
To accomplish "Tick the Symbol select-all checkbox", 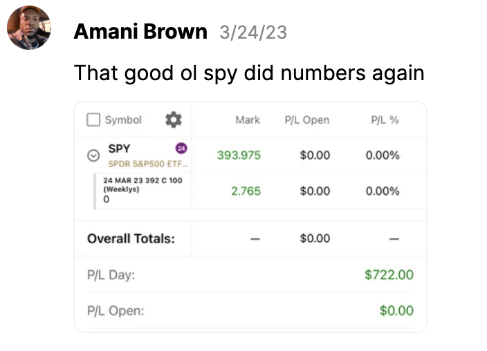I will (93, 120).
